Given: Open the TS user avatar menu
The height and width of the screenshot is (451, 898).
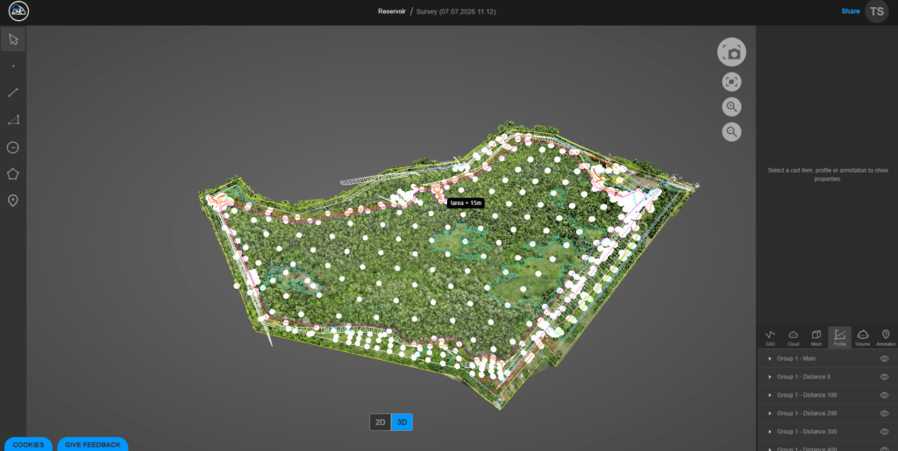Looking at the screenshot, I should pos(876,11).
